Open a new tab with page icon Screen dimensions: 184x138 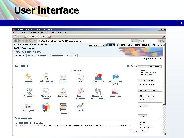point(15,37)
